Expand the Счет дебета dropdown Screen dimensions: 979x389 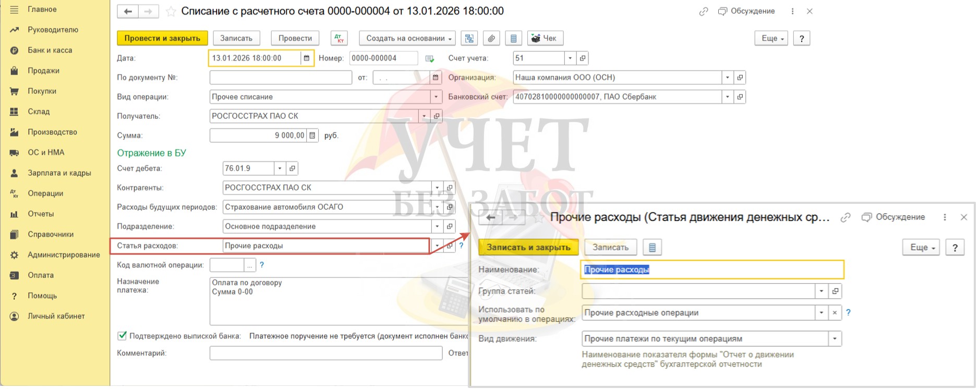click(x=280, y=168)
